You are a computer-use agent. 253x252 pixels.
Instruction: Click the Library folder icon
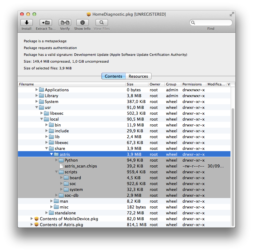click(x=42, y=96)
